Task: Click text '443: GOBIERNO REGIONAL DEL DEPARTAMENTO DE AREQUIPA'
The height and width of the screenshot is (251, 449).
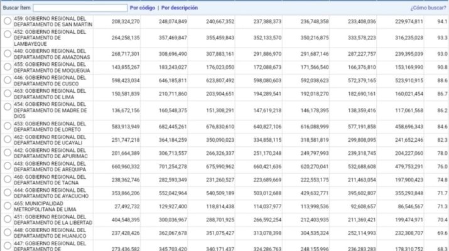Action: point(50,166)
